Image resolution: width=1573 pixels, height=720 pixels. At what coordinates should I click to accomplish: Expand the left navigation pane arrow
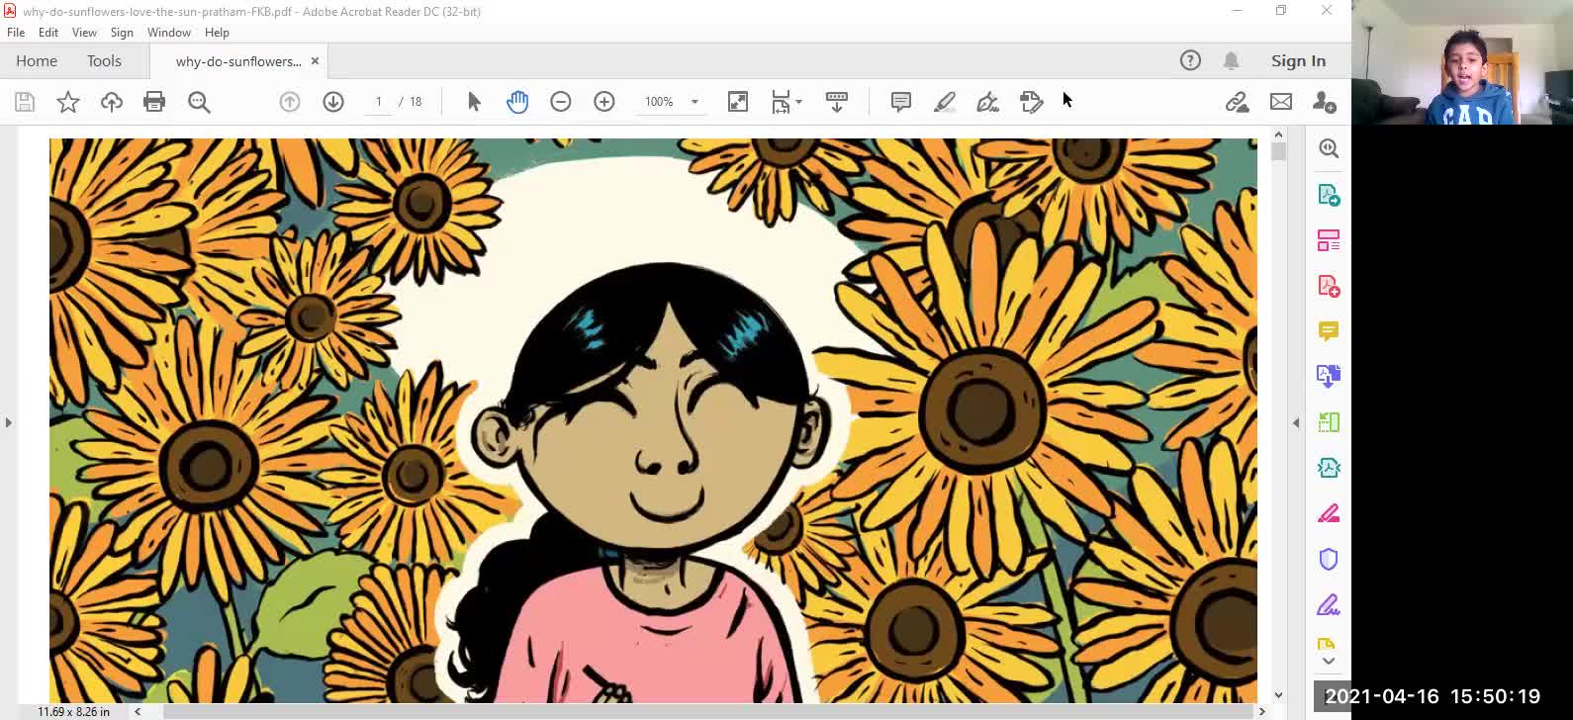pyautogui.click(x=8, y=422)
